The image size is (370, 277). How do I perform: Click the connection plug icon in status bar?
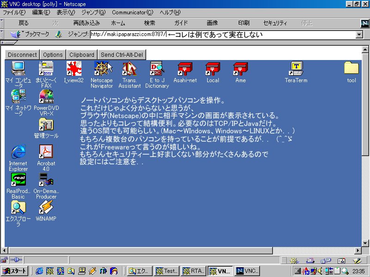pos(16,260)
